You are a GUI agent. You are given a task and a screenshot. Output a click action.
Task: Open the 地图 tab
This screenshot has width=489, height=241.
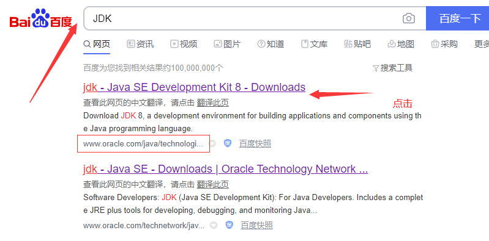click(x=401, y=44)
